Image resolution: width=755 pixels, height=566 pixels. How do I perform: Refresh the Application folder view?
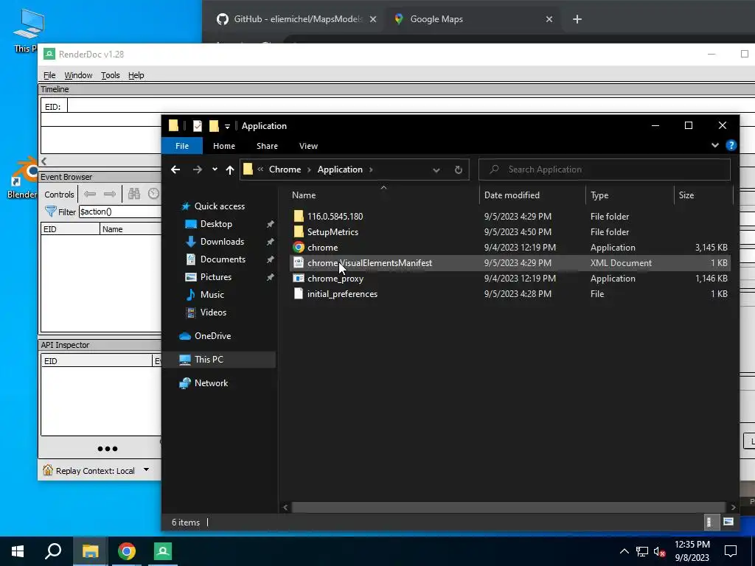pyautogui.click(x=459, y=170)
